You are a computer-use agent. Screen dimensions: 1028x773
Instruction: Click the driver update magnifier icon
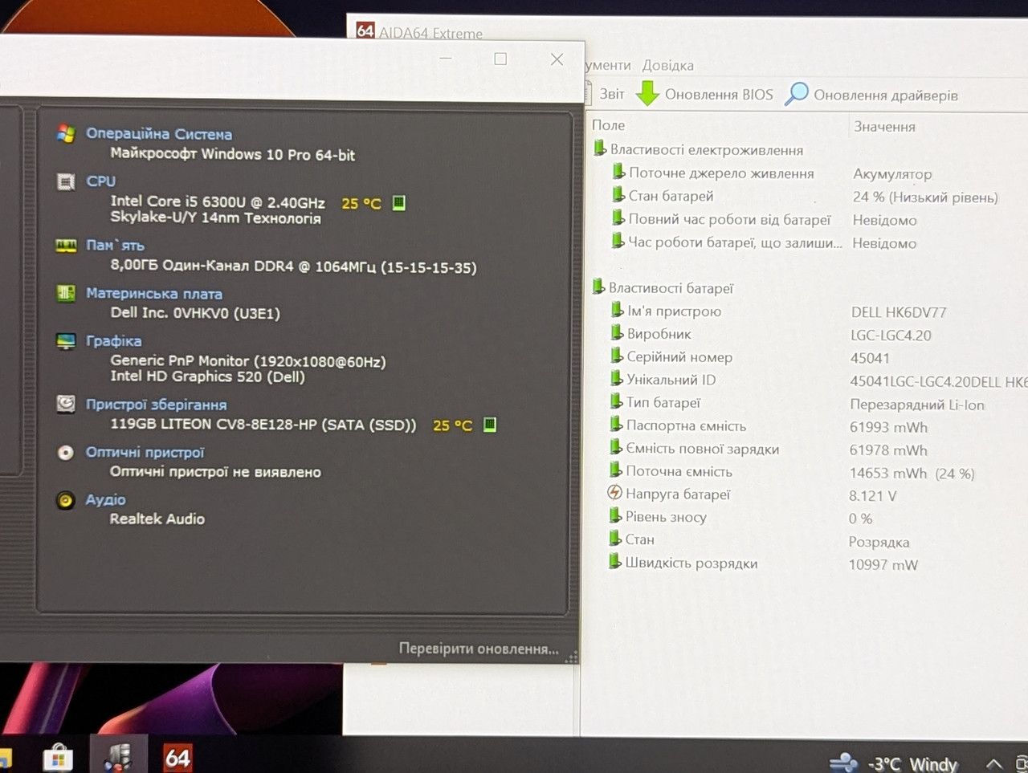796,93
